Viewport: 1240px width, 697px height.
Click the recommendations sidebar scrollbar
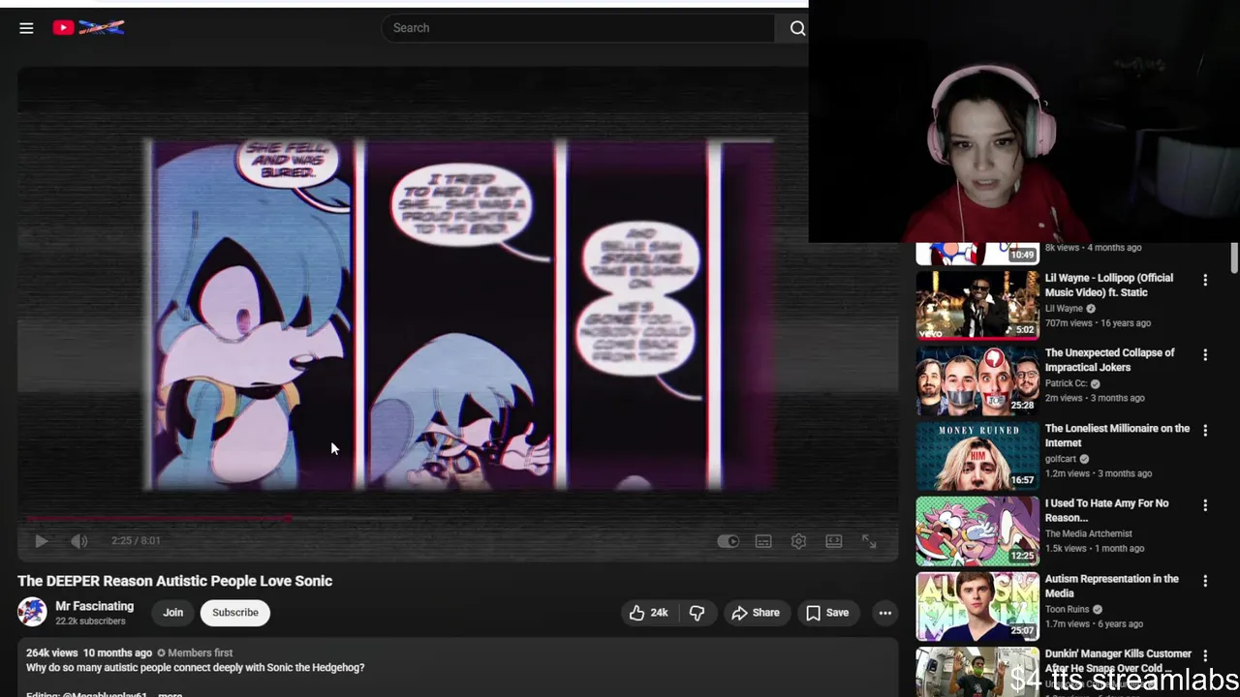coord(1234,258)
